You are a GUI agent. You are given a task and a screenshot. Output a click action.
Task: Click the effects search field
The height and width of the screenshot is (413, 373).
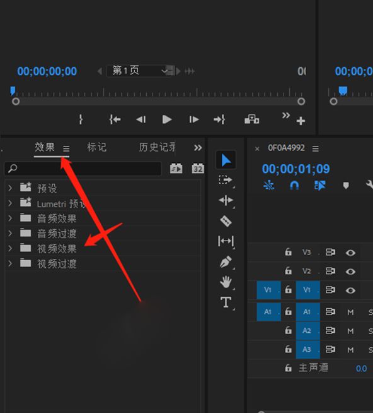click(83, 169)
